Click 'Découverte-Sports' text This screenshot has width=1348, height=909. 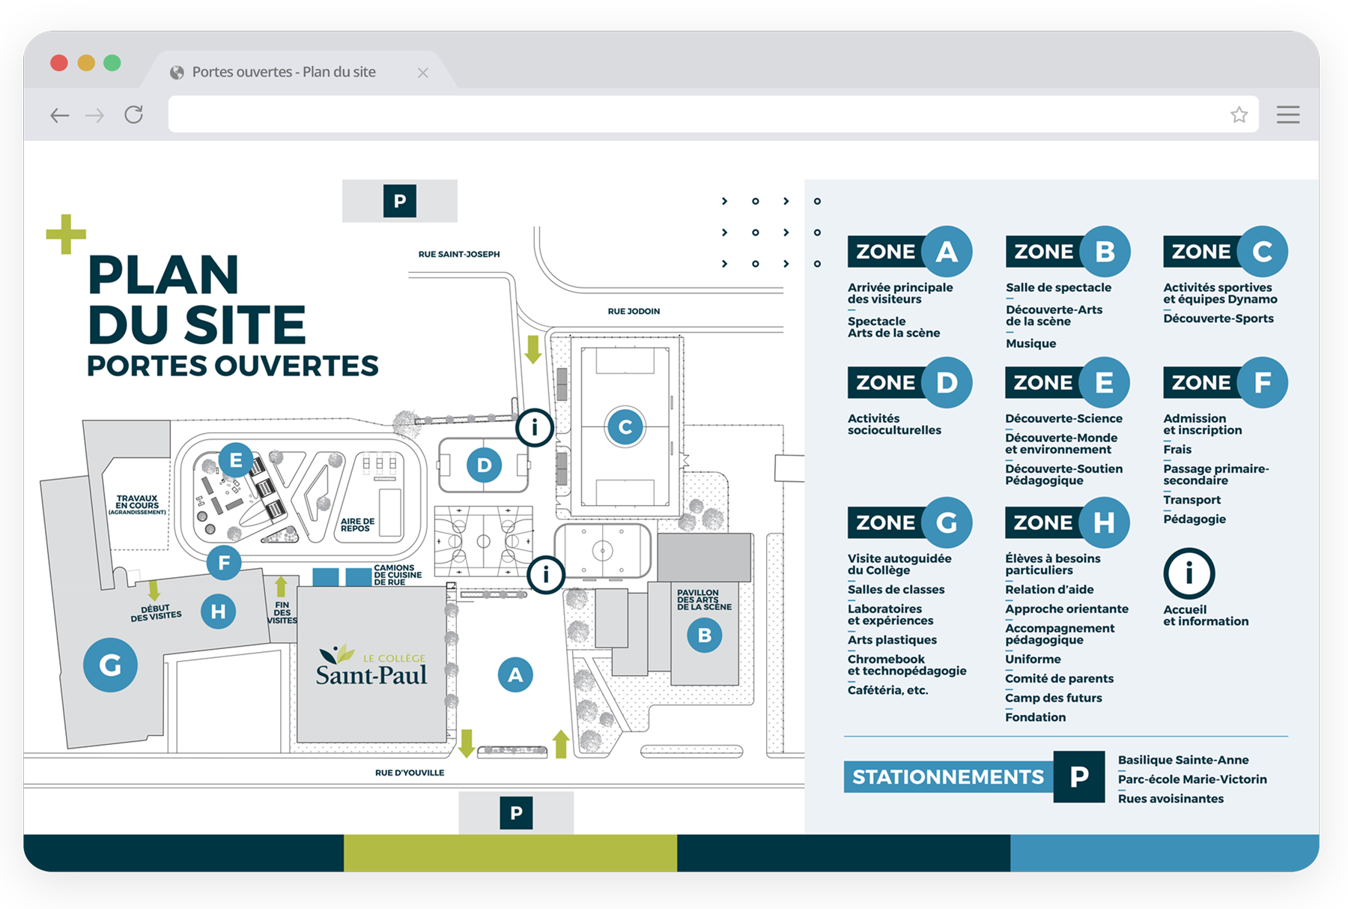(1218, 318)
